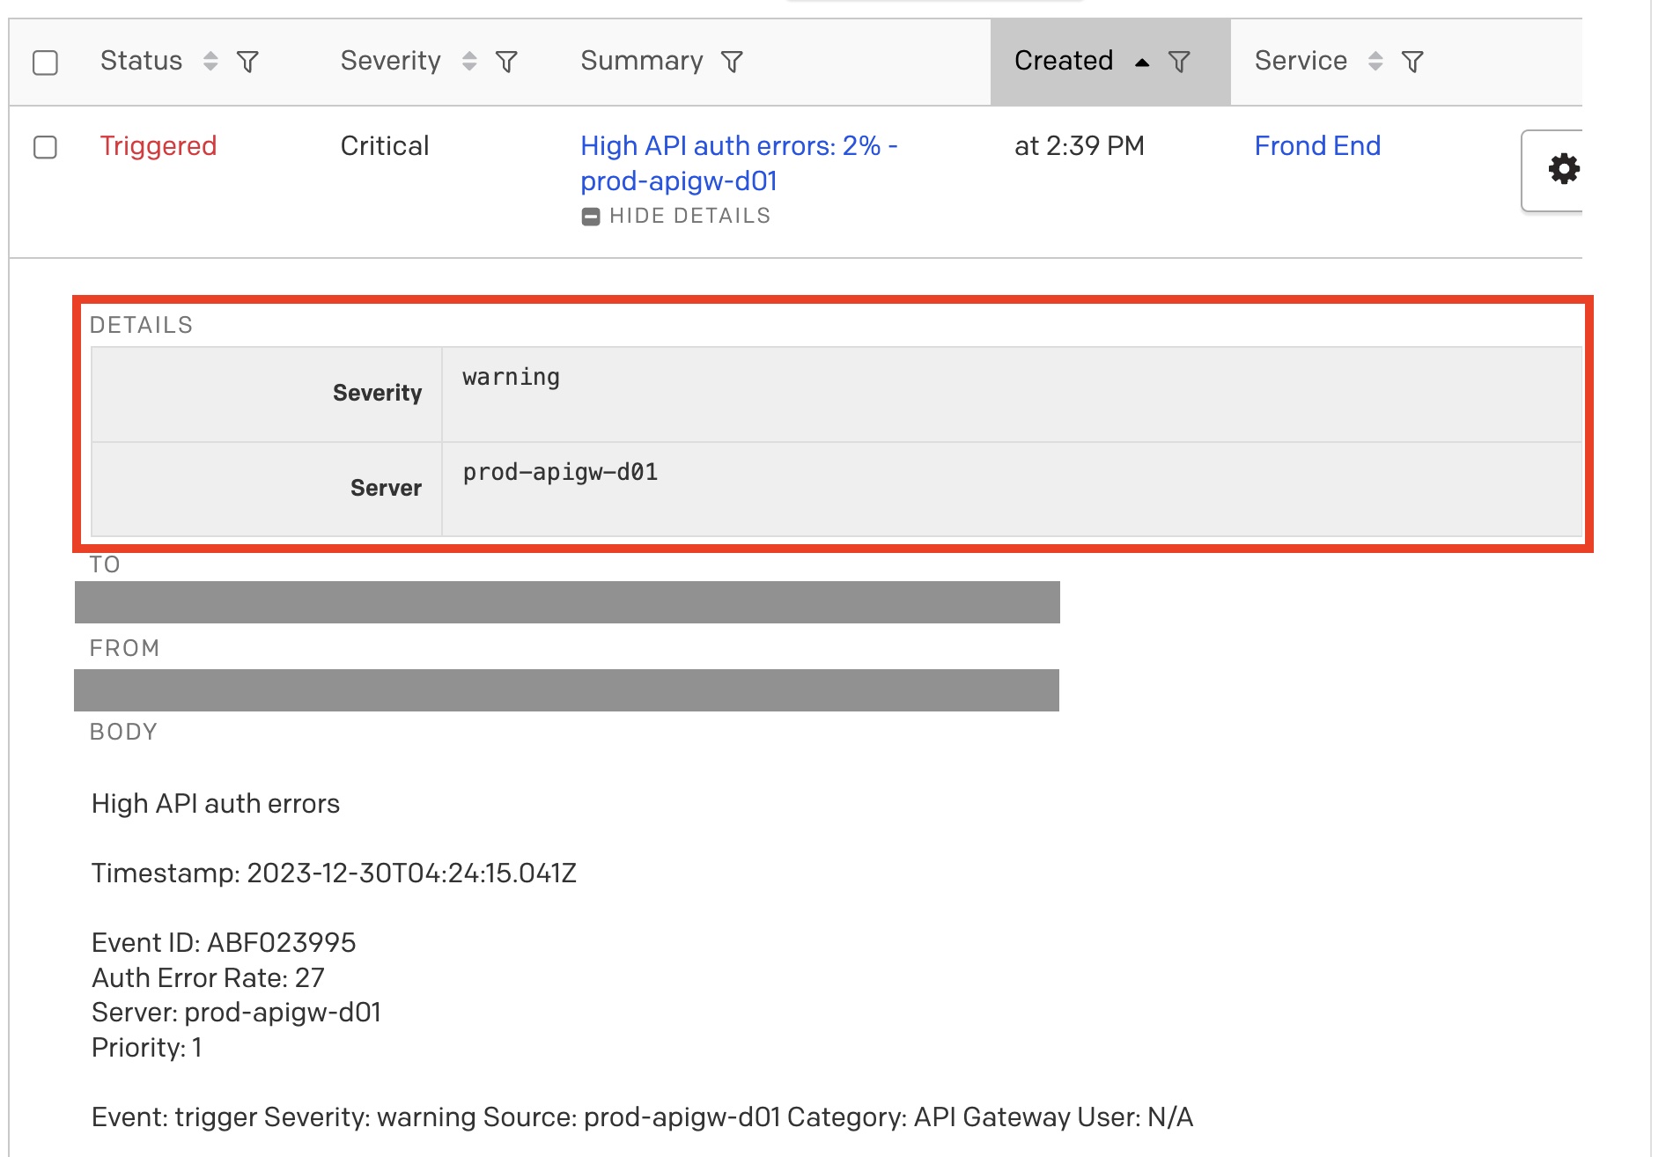Click the Triggered status text
The width and height of the screenshot is (1666, 1157).
158,145
